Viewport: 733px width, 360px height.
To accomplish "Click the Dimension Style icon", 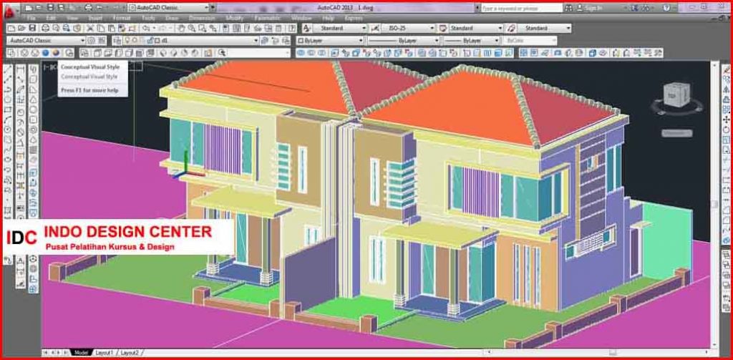I will [374, 29].
